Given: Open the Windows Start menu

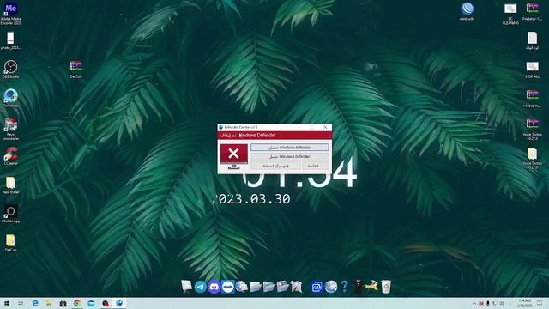Looking at the screenshot, I should coord(7,303).
